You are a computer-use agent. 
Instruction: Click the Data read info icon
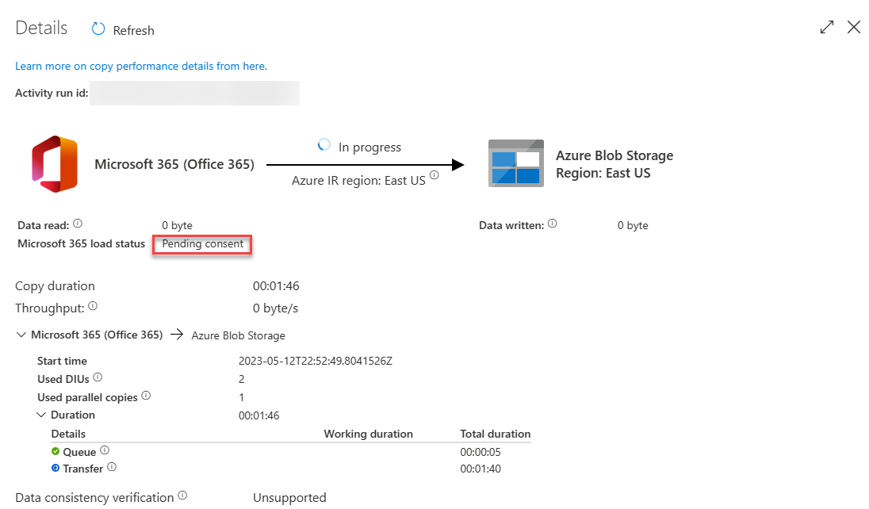(77, 222)
